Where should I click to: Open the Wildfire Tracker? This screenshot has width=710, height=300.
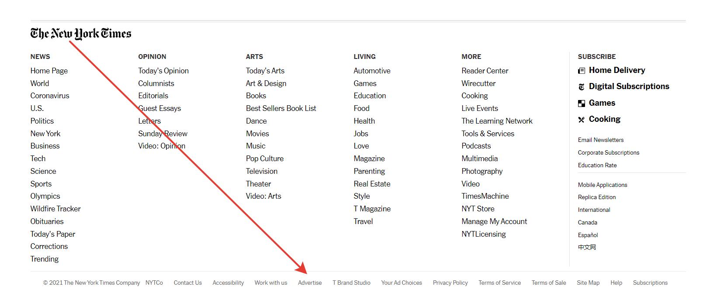pyautogui.click(x=55, y=209)
